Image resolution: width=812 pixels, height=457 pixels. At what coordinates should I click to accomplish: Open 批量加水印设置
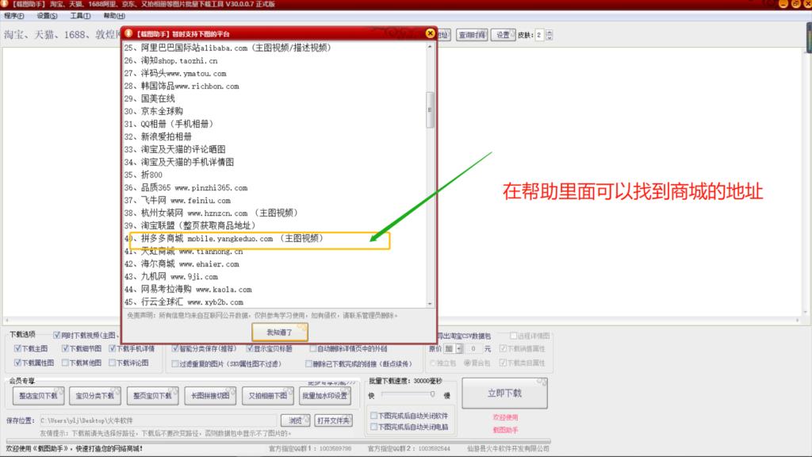pyautogui.click(x=324, y=396)
